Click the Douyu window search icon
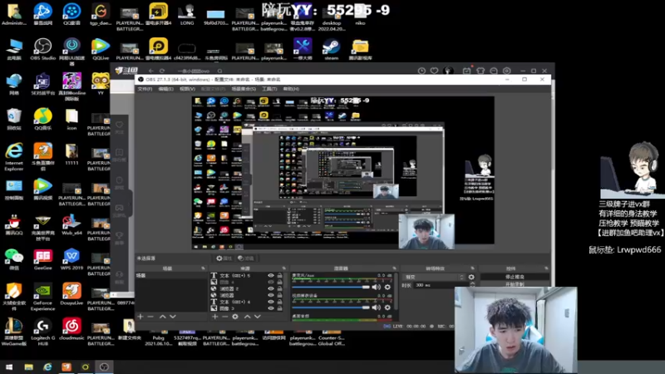The height and width of the screenshot is (374, 665). point(219,71)
